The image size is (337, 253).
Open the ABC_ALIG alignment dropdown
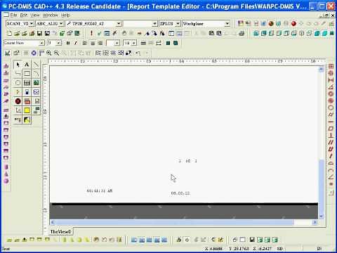pos(61,23)
